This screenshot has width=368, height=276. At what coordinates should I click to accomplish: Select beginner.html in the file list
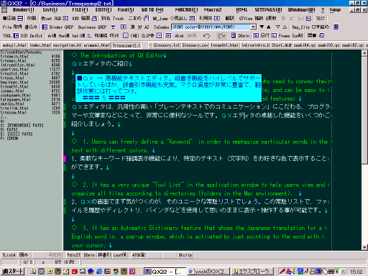coord(14,82)
